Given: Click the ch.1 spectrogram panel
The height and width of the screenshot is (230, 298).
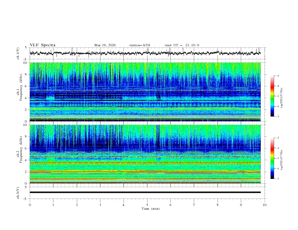Looking at the screenshot, I should (x=145, y=92).
